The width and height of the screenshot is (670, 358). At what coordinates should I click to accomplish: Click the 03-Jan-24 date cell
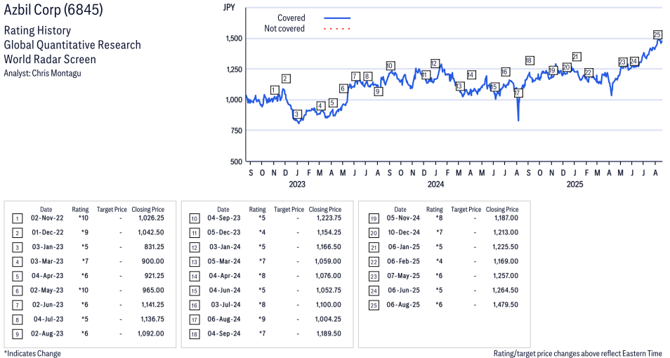pos(225,247)
